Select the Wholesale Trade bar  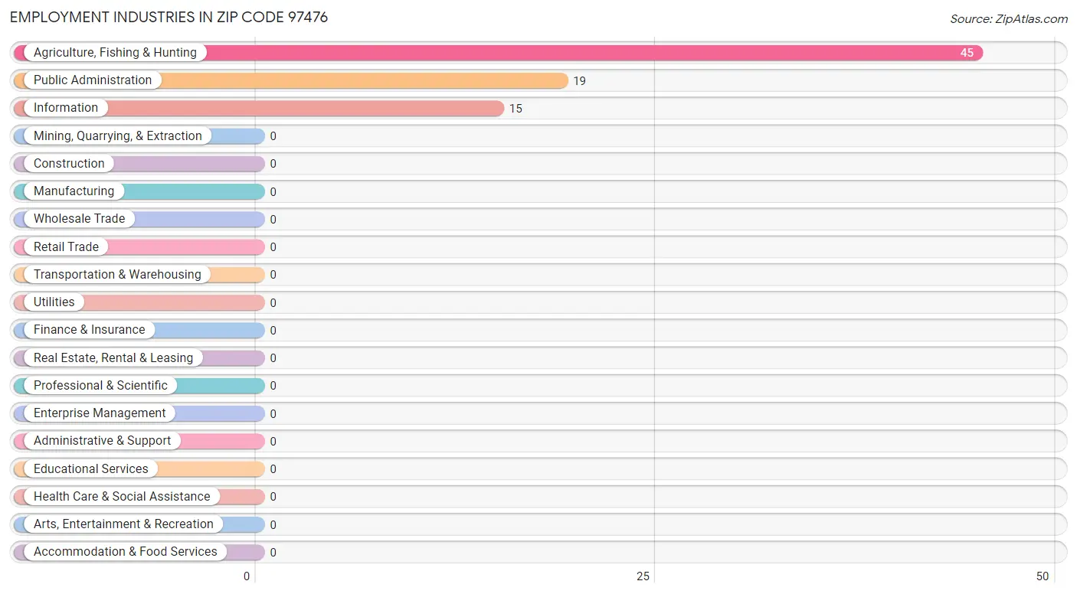(139, 219)
